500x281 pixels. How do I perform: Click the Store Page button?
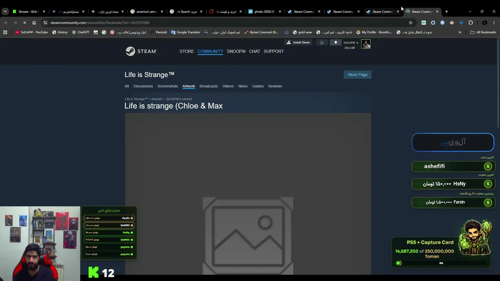pos(358,75)
